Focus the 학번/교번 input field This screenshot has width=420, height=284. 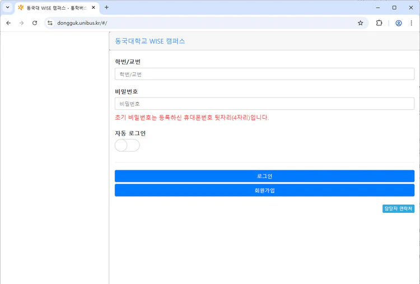pyautogui.click(x=264, y=74)
